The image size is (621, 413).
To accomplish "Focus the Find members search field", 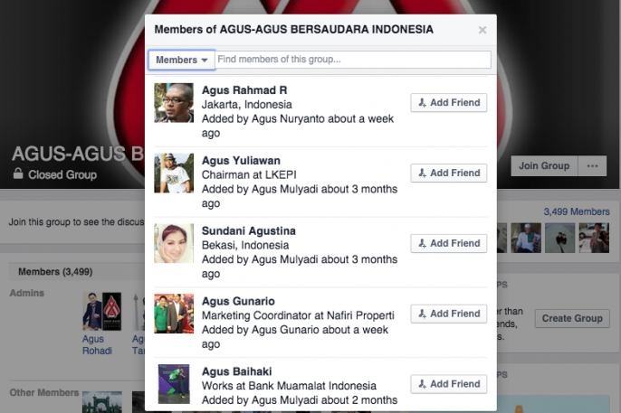I will [353, 60].
